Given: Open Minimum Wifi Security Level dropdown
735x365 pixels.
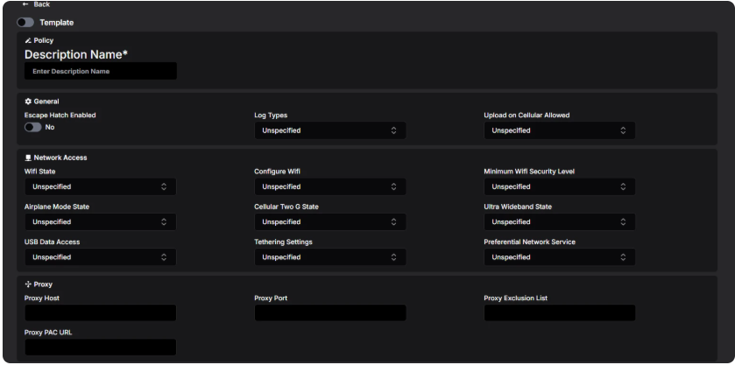Looking at the screenshot, I should point(560,187).
